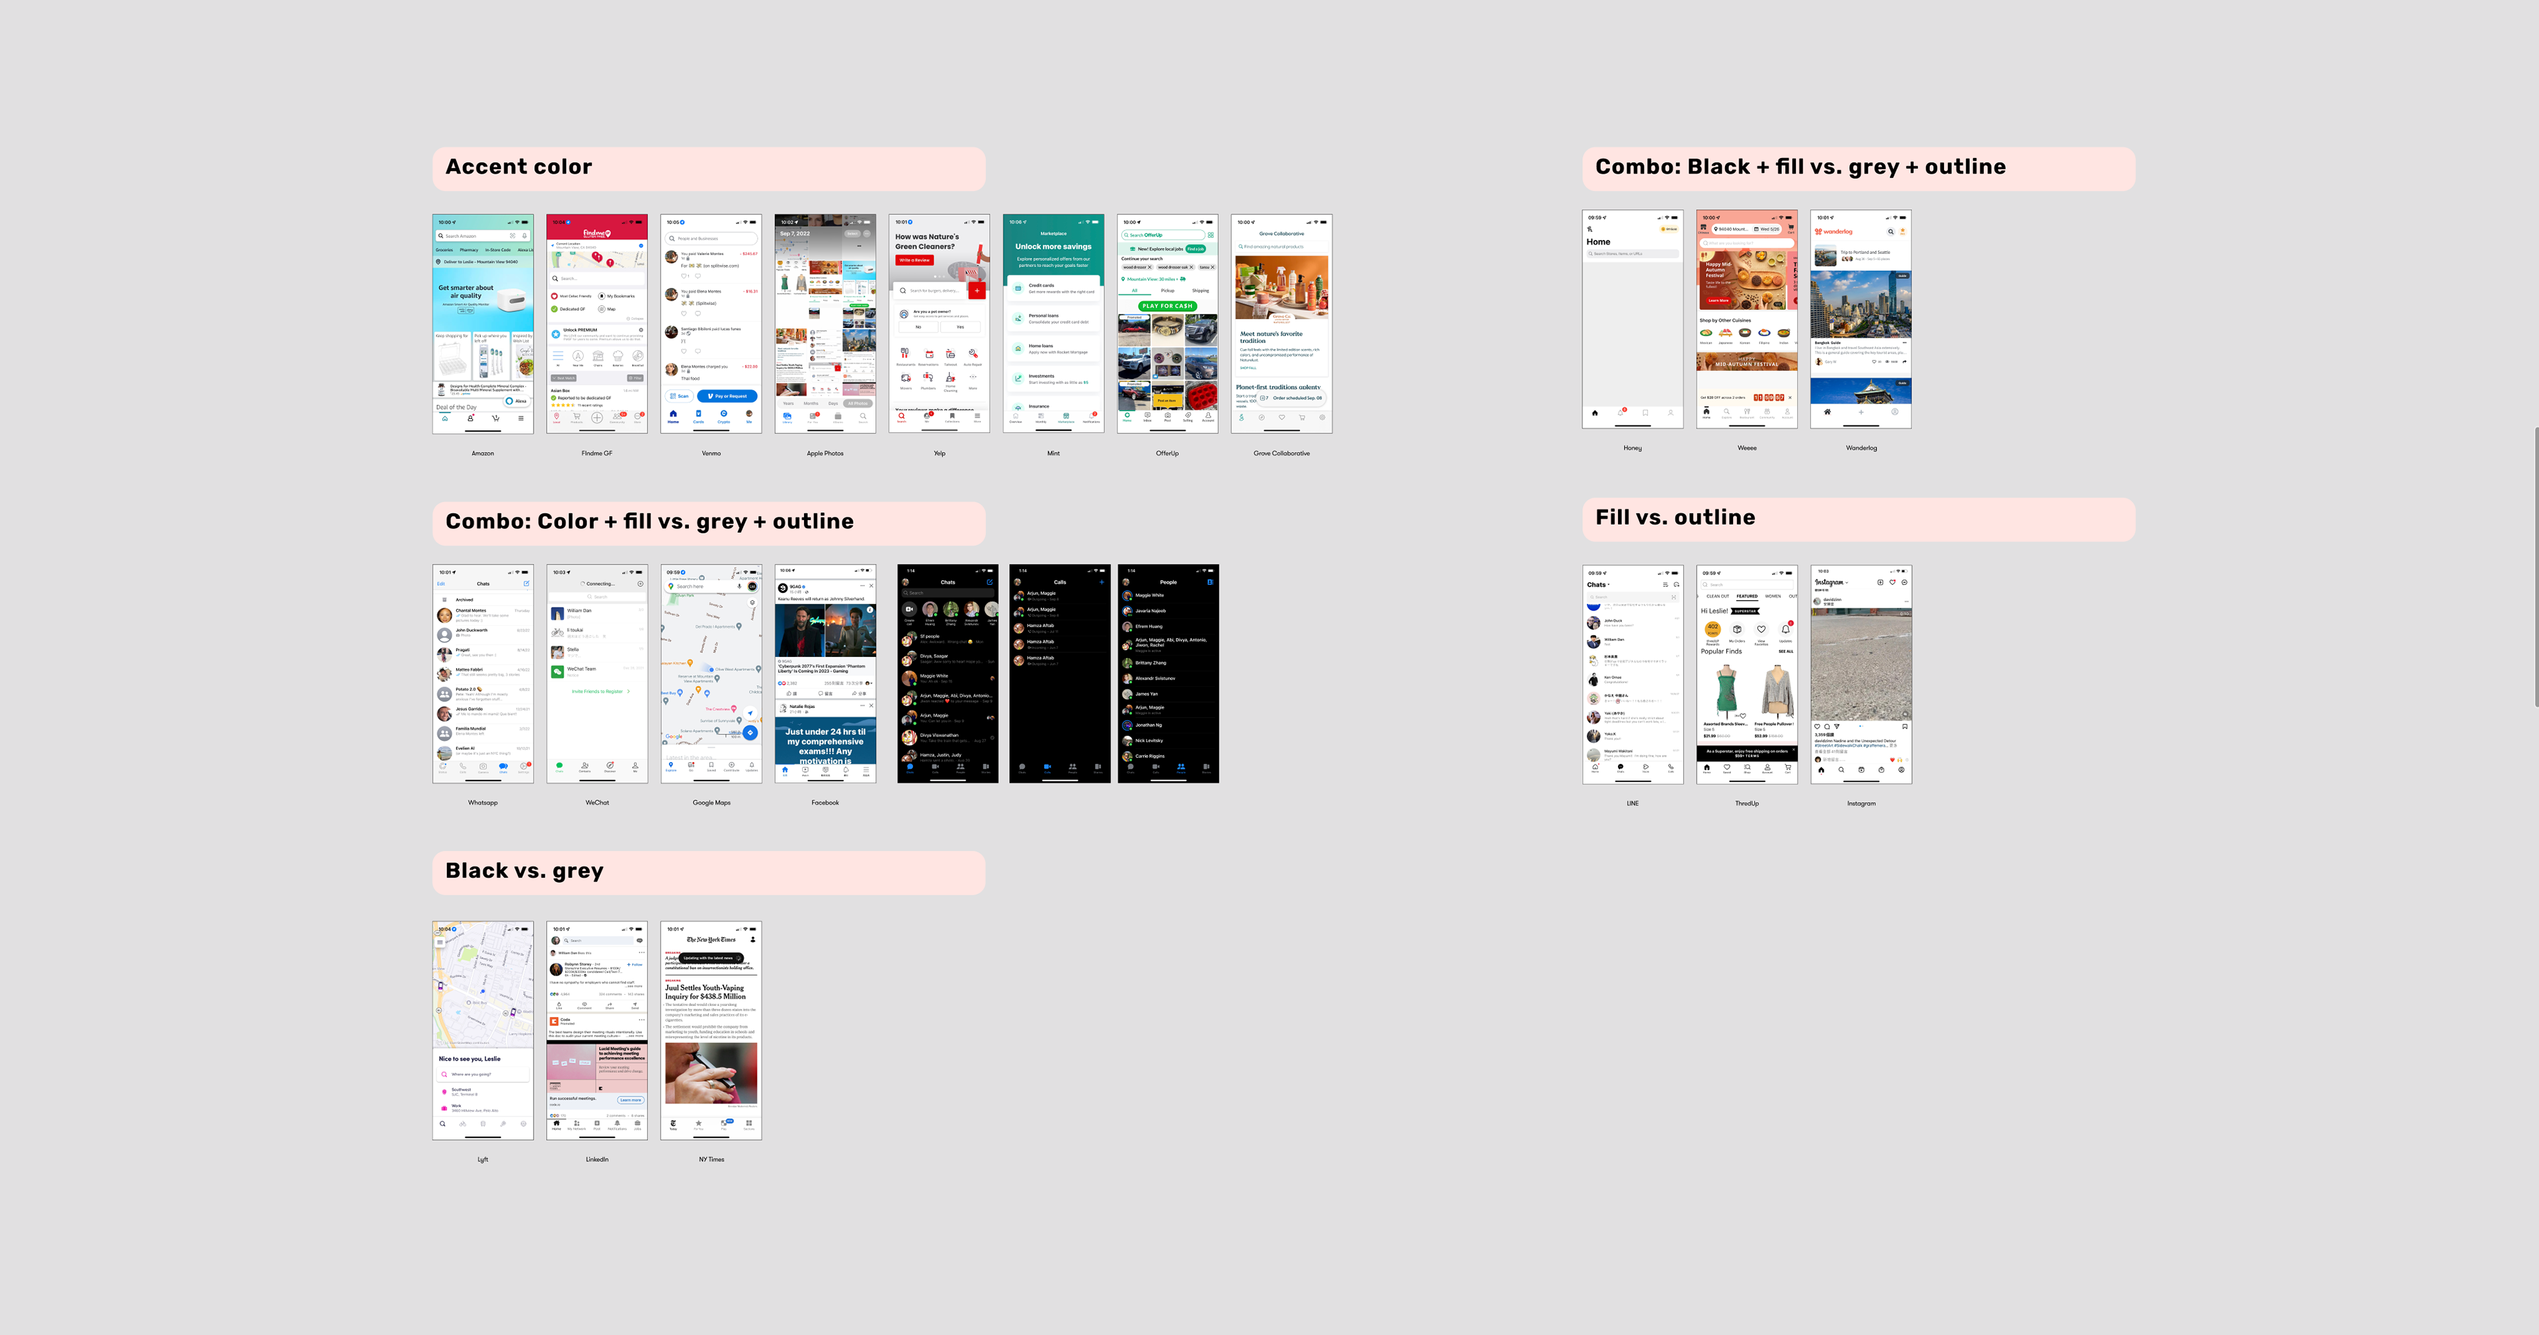Click the red plus button in Yelp
The height and width of the screenshot is (1335, 2539).
click(x=977, y=291)
